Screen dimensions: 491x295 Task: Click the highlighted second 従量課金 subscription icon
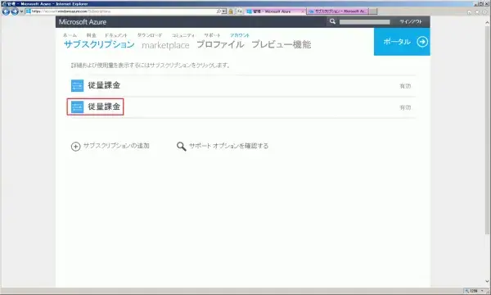coord(78,107)
